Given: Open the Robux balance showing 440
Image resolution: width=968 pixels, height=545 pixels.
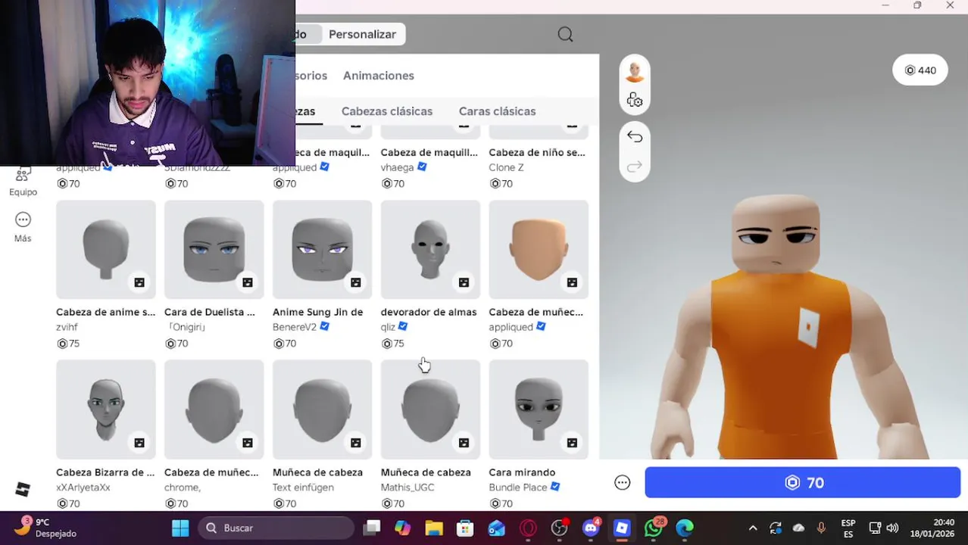Looking at the screenshot, I should point(920,70).
